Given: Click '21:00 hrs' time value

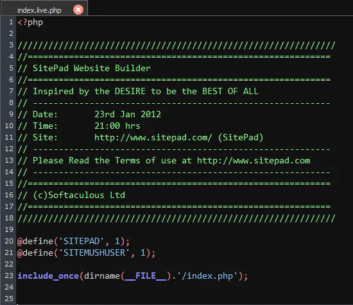Looking at the screenshot, I should coord(117,126).
